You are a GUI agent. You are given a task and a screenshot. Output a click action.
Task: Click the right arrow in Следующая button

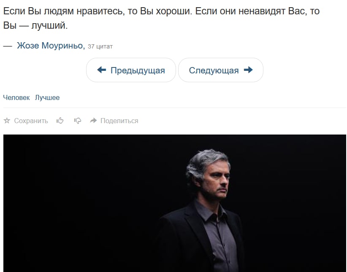[x=248, y=70]
